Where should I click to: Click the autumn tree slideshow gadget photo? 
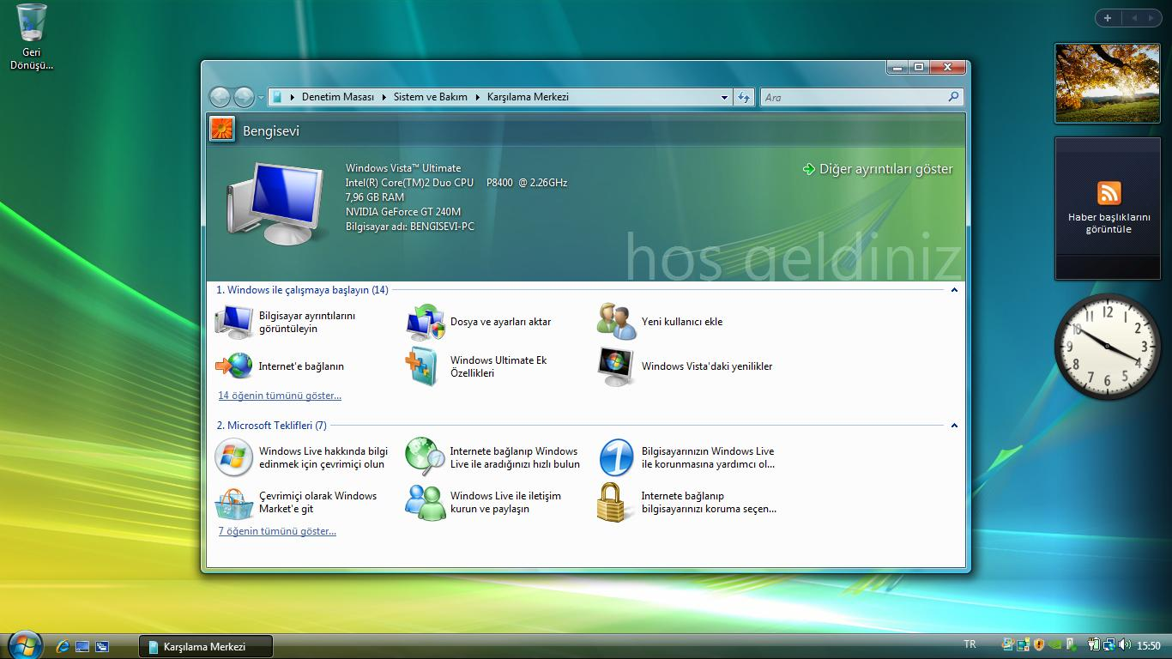coord(1107,82)
